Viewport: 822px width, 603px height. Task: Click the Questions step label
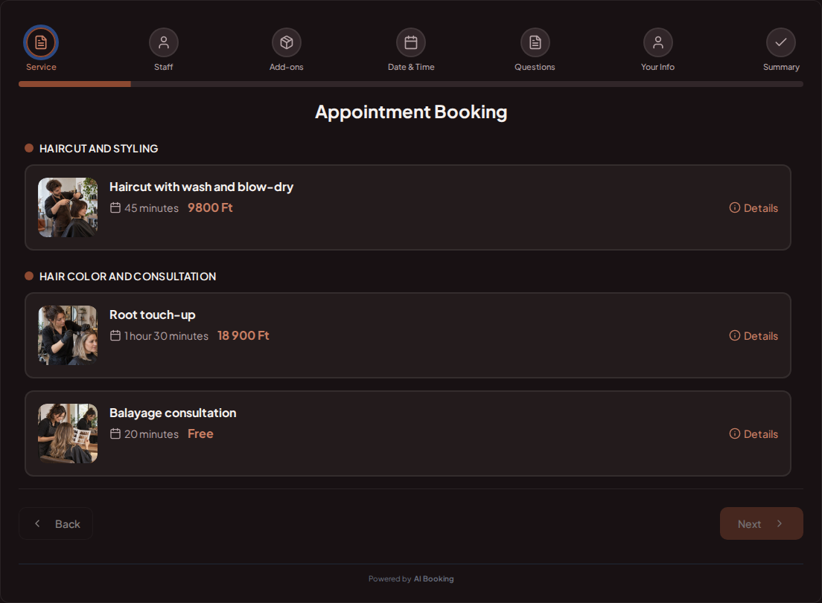tap(535, 67)
